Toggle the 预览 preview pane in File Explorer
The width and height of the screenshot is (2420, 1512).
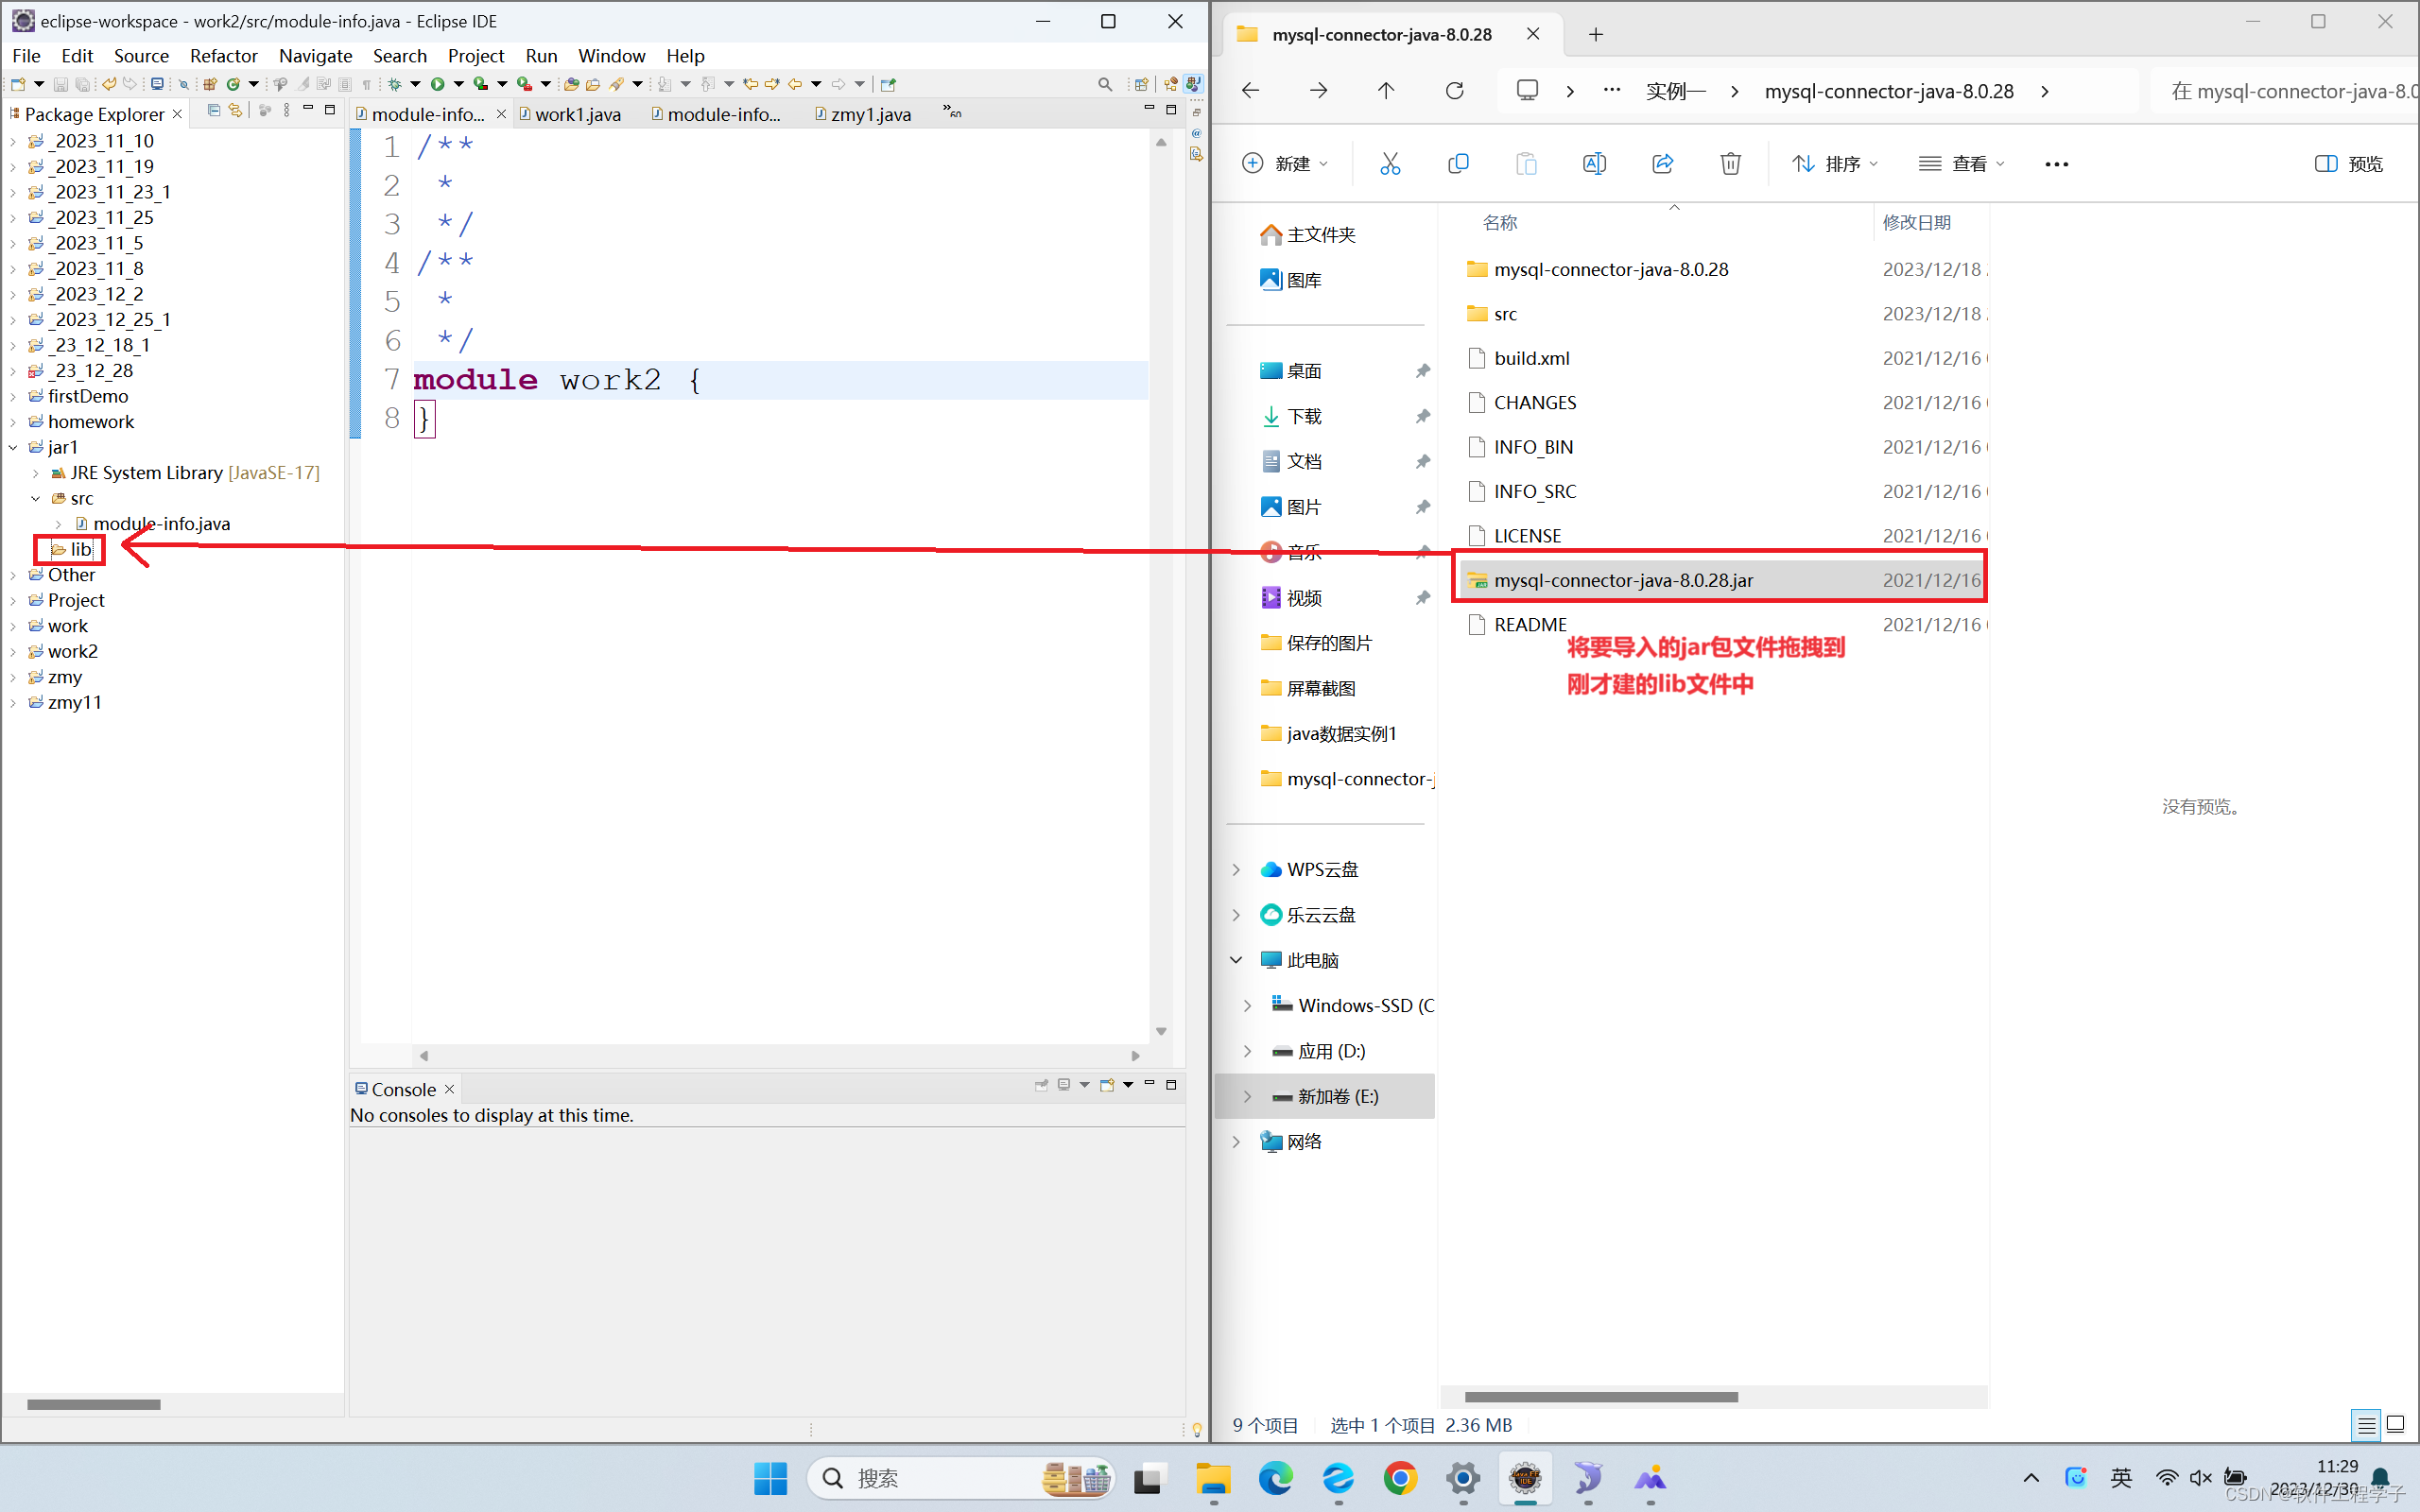coord(2348,163)
